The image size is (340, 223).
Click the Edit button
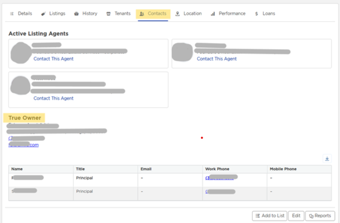296,216
